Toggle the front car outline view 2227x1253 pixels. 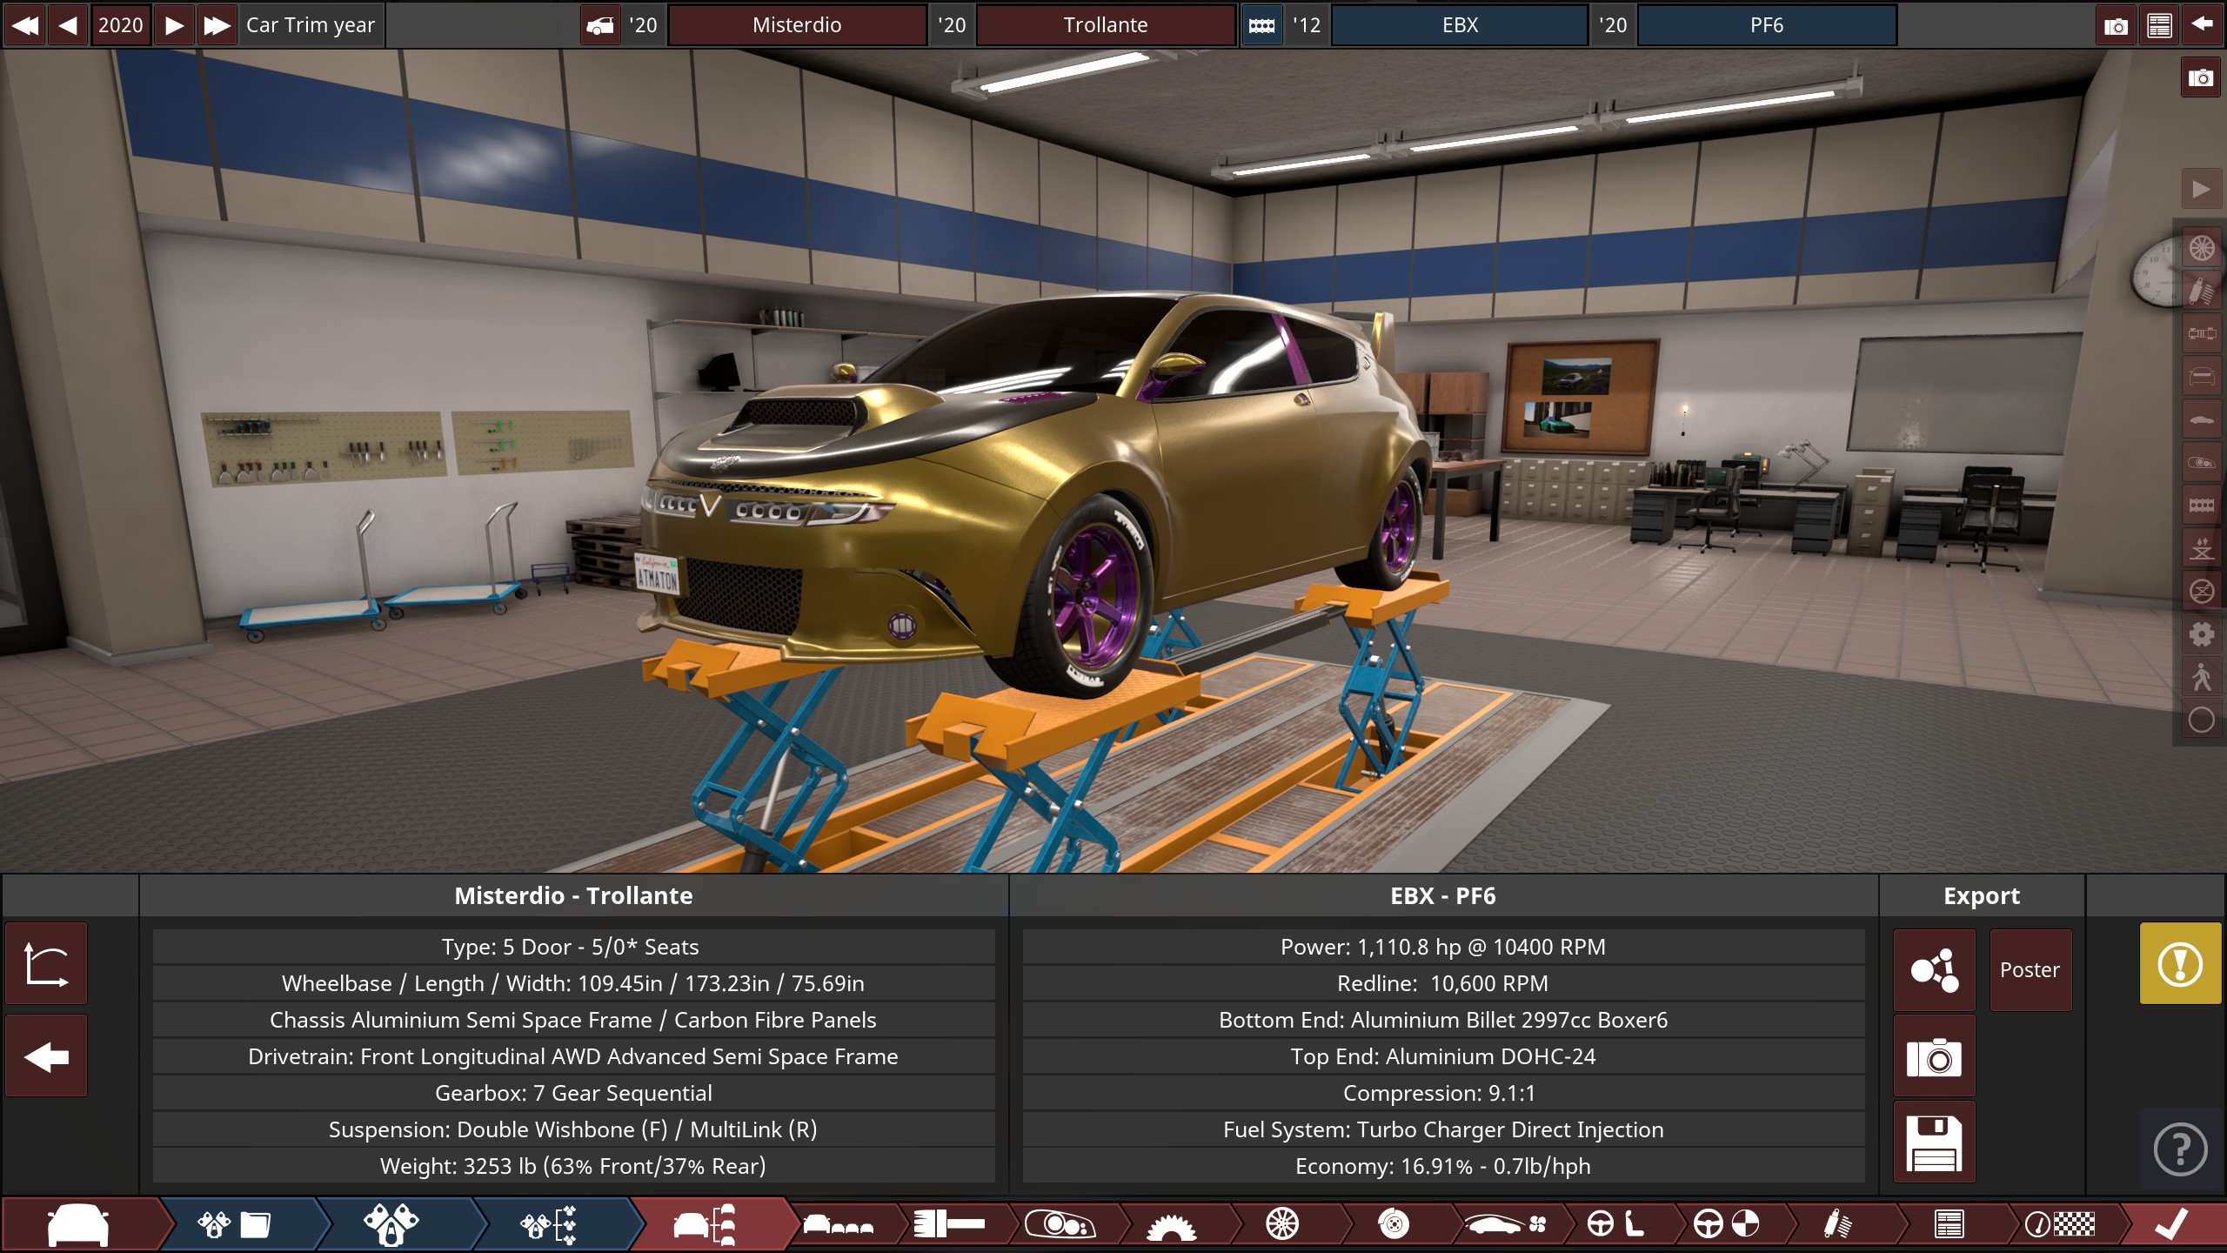pyautogui.click(x=2202, y=377)
